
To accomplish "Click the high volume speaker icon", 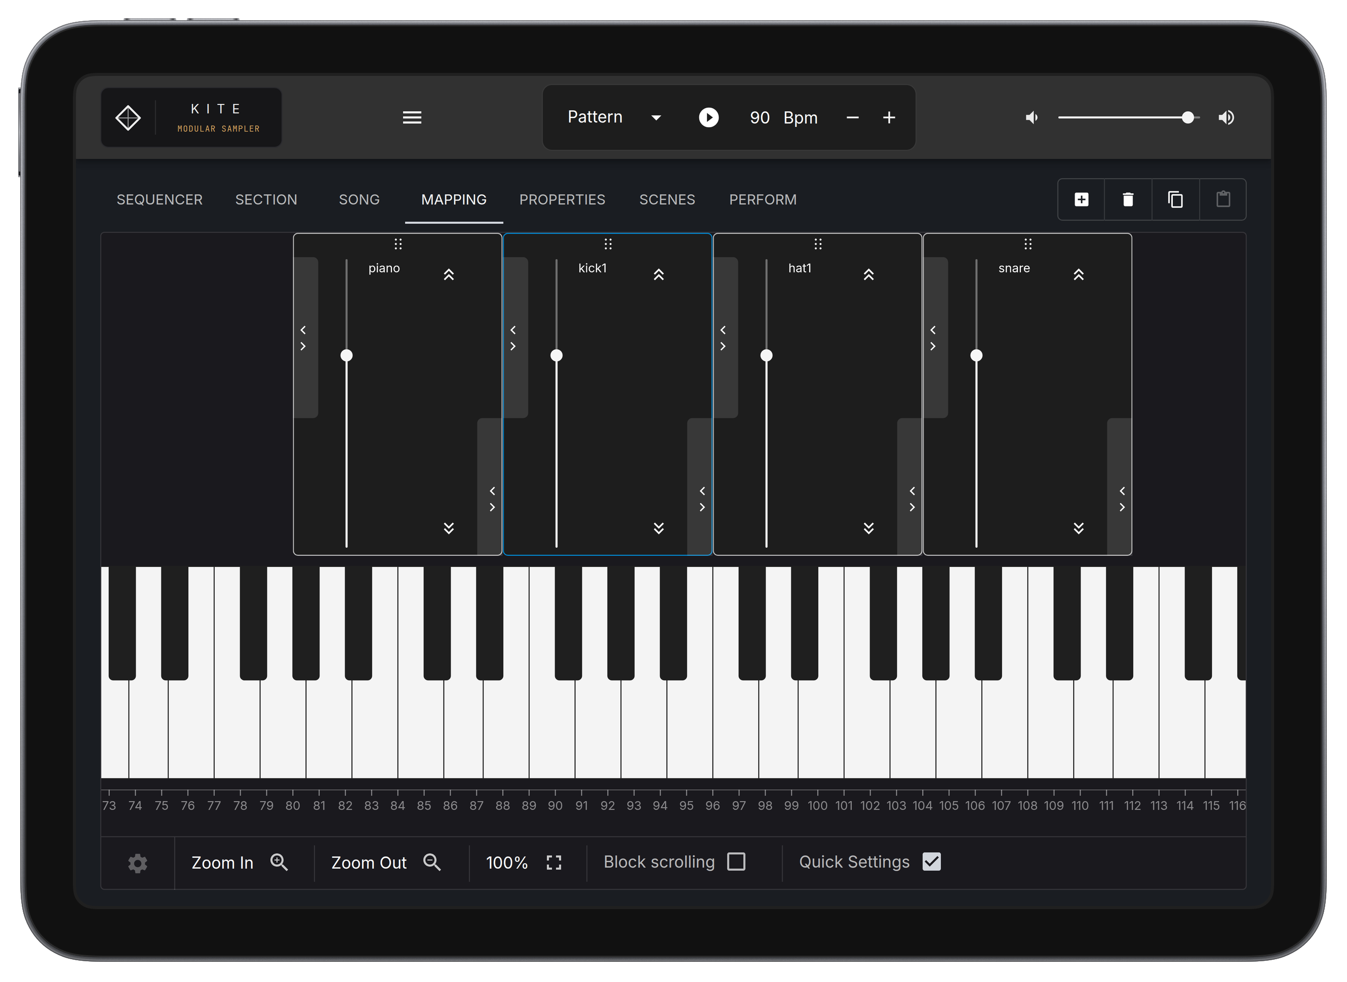I will point(1226,118).
